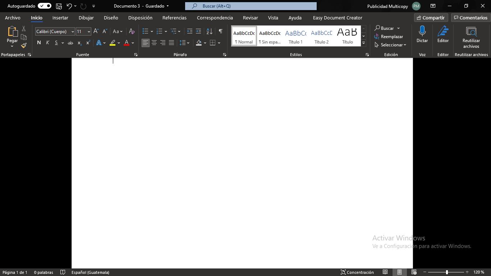Undo the last action

click(x=69, y=6)
